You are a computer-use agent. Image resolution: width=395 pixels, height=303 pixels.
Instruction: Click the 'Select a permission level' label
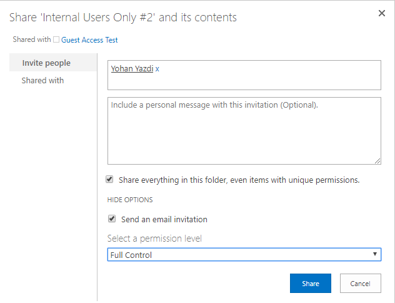[154, 239]
